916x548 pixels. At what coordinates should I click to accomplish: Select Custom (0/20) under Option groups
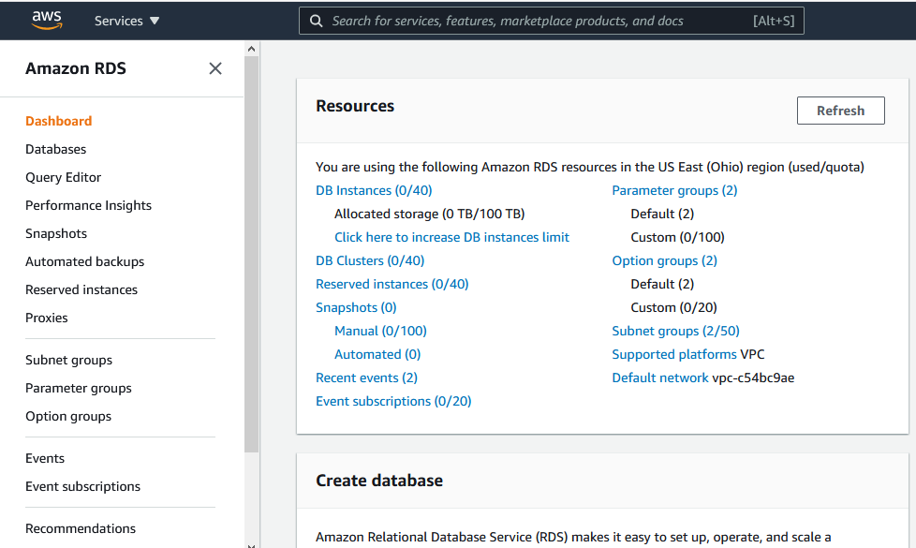(673, 307)
